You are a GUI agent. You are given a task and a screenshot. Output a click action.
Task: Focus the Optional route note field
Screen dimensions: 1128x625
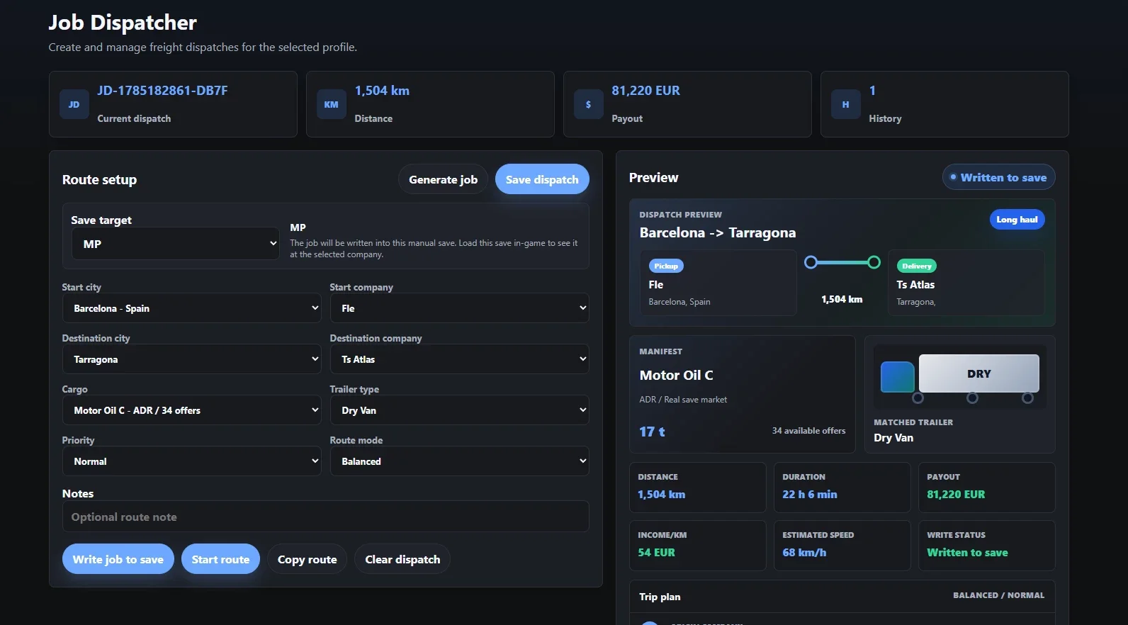[x=325, y=517]
